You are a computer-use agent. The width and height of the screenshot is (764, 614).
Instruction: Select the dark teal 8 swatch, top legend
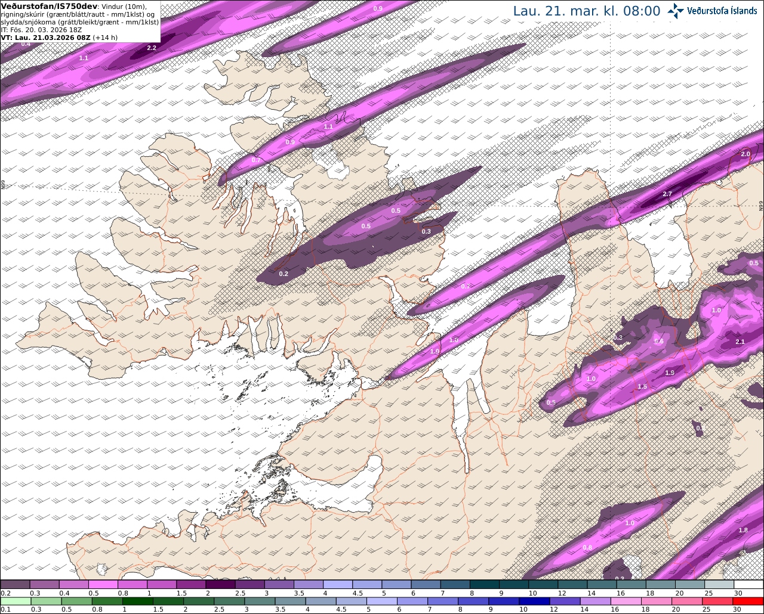(485, 585)
